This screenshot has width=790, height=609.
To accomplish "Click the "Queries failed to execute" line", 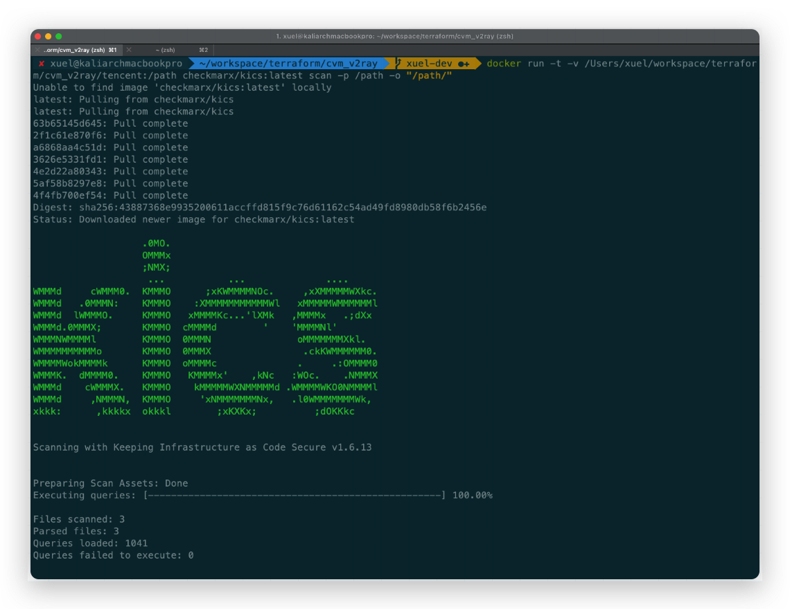I will click(x=113, y=555).
